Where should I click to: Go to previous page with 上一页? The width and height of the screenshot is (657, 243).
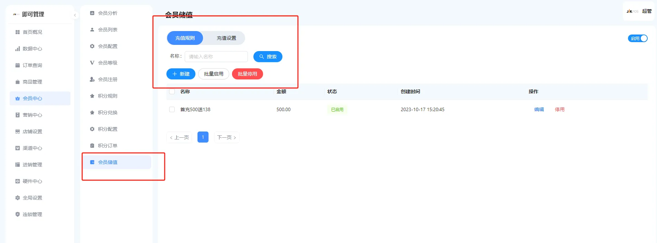(x=179, y=137)
